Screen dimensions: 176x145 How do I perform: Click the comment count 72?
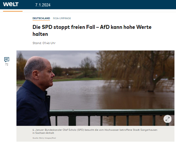coord(7,64)
